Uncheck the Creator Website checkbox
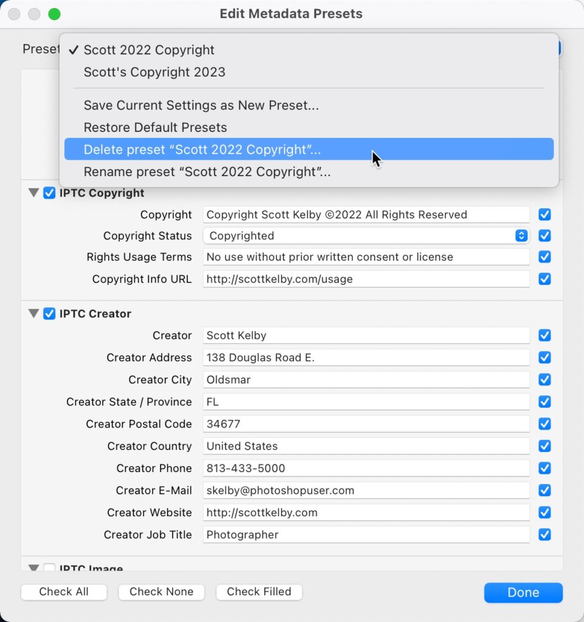 pyautogui.click(x=544, y=513)
